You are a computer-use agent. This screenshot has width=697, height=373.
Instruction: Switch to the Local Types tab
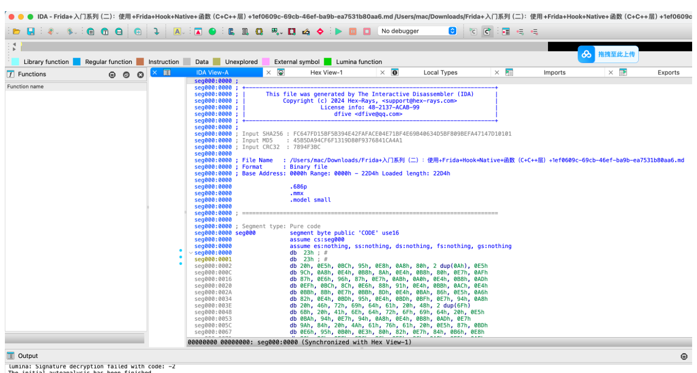[440, 73]
